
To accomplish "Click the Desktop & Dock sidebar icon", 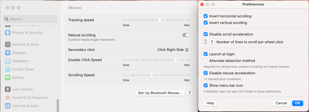I will tap(8, 44).
